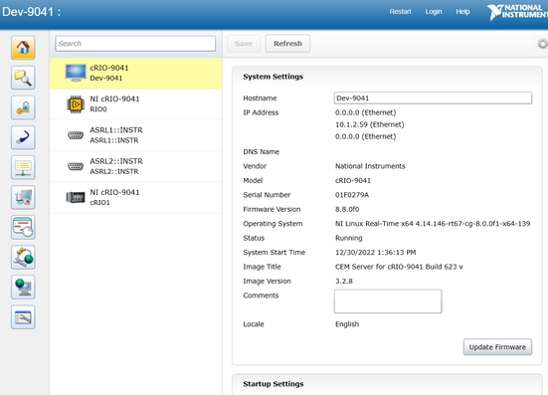Click the Vendor value National Instruments
Viewport: 548px width, 395px height.
click(370, 166)
